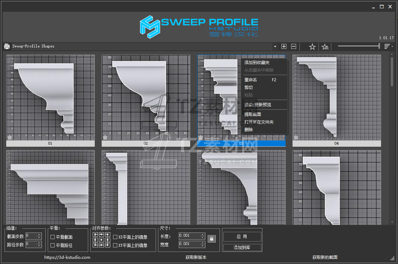Viewport: 398px width, 264px height.
Task: Decrease 宽度 with the down spinner
Action: point(202,246)
